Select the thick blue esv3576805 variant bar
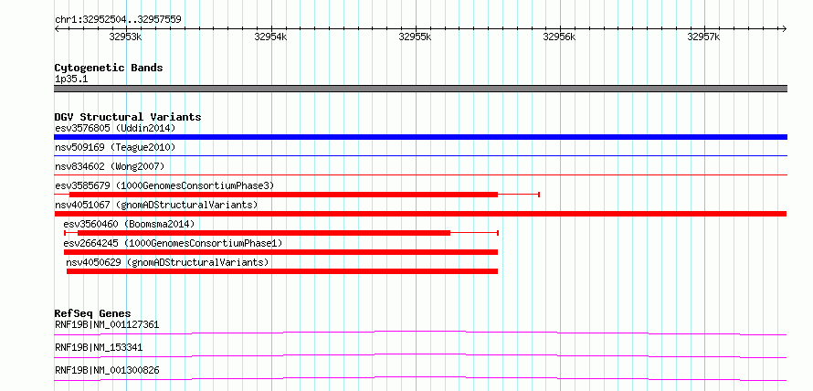 click(420, 137)
